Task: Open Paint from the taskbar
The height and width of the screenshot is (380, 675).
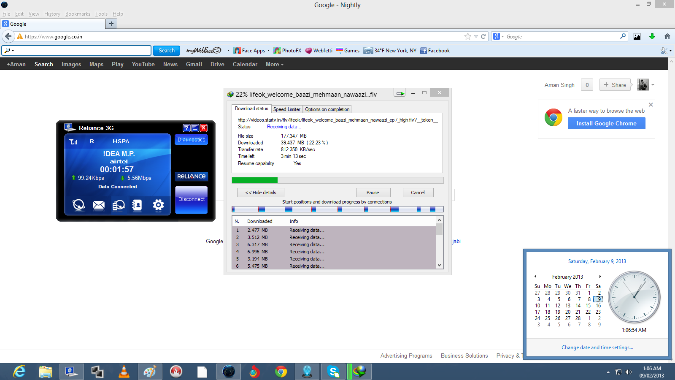Action: pos(150,372)
